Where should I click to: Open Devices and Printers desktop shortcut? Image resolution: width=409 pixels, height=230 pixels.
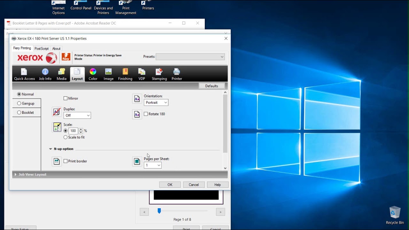tap(103, 8)
